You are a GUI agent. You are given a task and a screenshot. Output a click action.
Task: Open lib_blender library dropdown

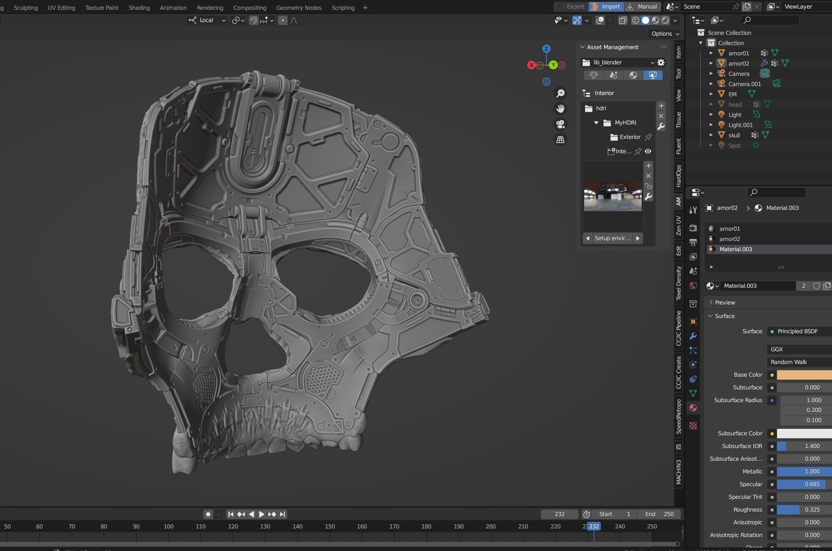[618, 62]
